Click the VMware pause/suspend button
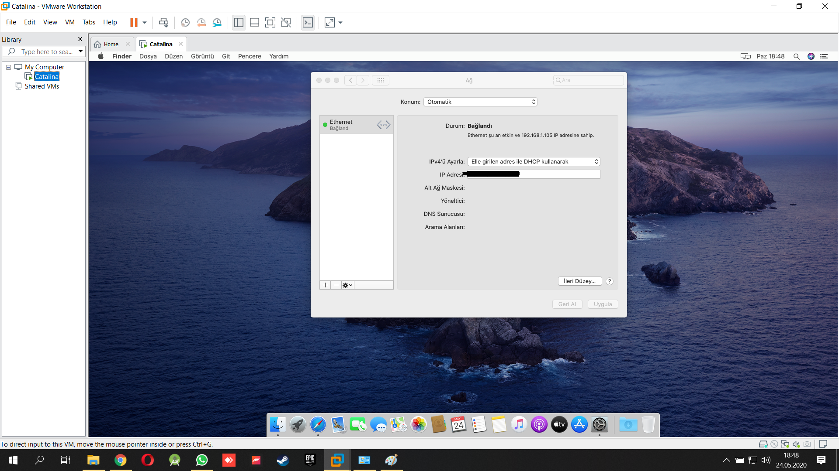This screenshot has height=471, width=839. click(134, 23)
